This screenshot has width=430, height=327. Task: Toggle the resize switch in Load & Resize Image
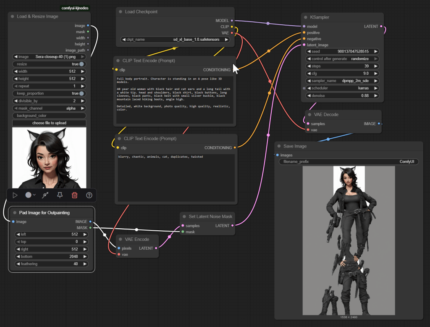[81, 64]
